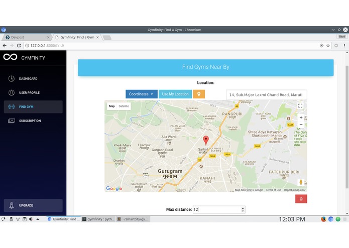Click the Subscription money icon

pyautogui.click(x=12, y=121)
